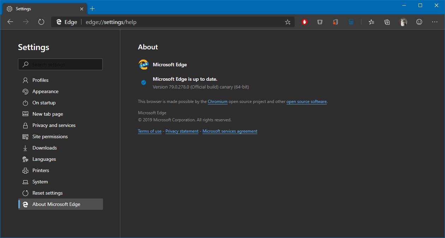
Task: Open the blue calculator extension icon
Action: click(x=351, y=22)
